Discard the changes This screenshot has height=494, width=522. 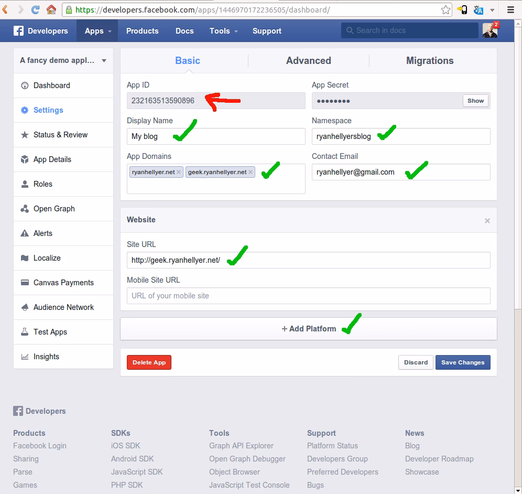pos(416,362)
